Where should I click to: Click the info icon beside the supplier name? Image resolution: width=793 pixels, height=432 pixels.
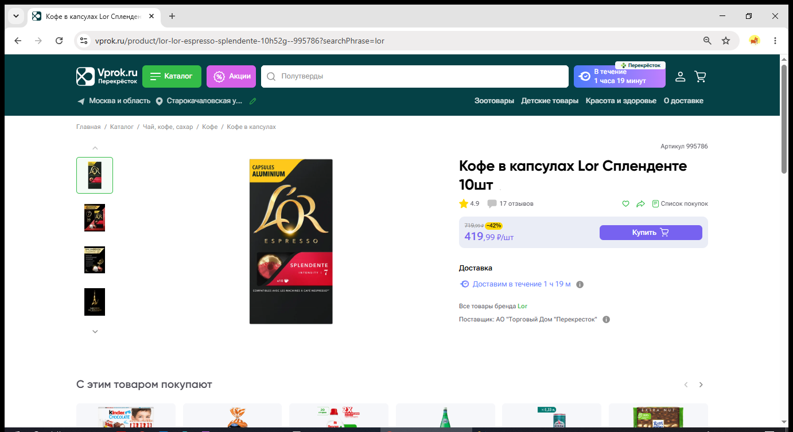(x=607, y=319)
